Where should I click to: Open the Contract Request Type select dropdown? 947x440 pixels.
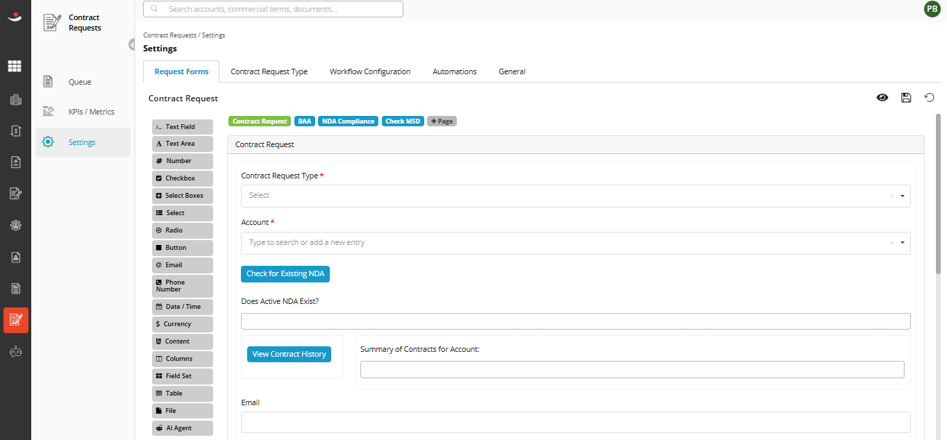click(x=576, y=196)
